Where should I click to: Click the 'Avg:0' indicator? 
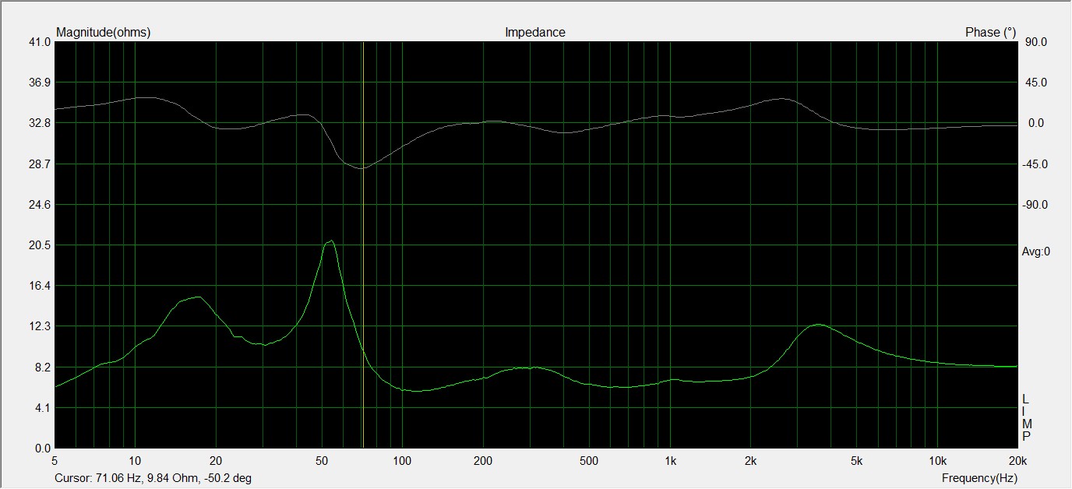click(1036, 252)
